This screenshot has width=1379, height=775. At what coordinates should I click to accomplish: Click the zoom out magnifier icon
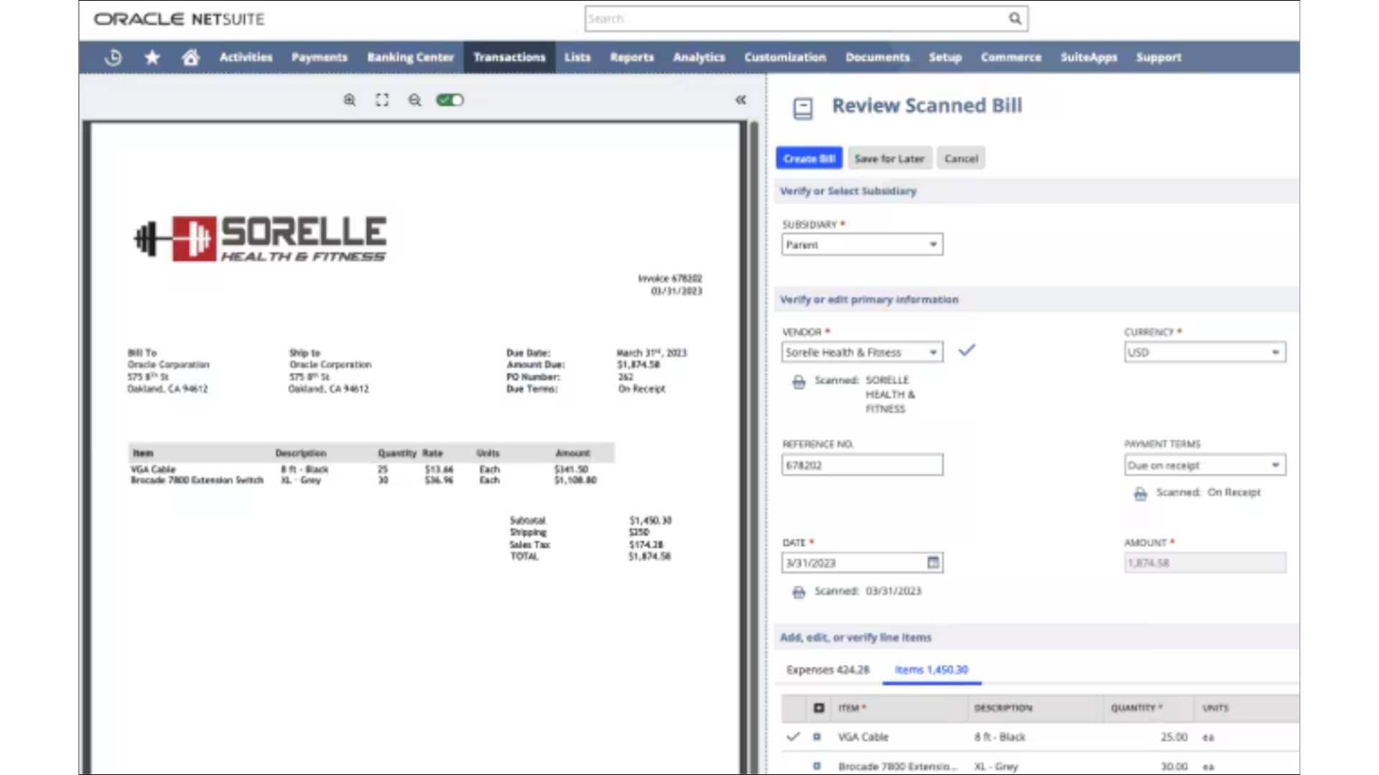point(414,99)
